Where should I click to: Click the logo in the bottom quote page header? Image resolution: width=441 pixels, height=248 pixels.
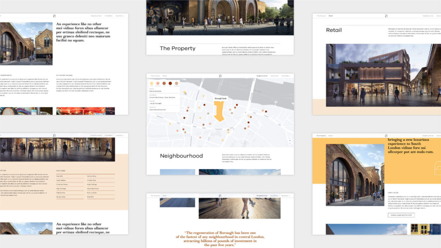point(220,195)
